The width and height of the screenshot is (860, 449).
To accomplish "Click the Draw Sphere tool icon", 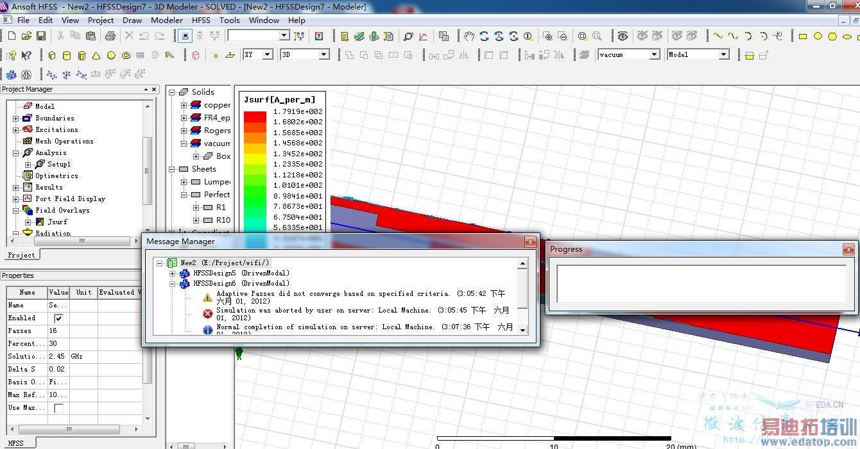I will pos(111,56).
